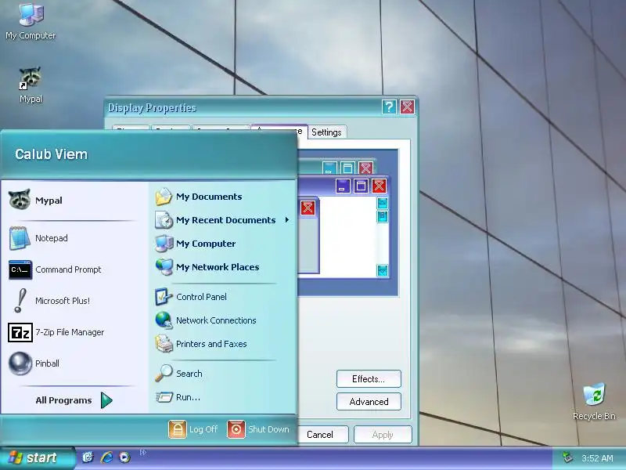Screen dimensions: 626x470
Task: Click the taskbar clock 3:52 AM
Action: (x=597, y=458)
